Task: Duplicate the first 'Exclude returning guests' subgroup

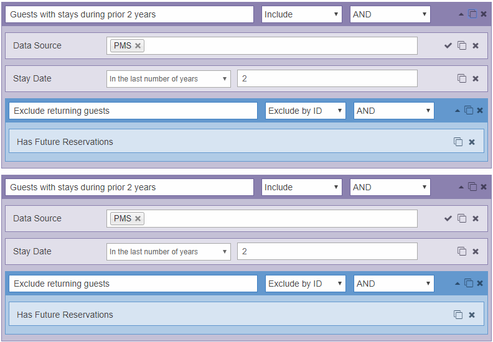Action: pos(469,111)
